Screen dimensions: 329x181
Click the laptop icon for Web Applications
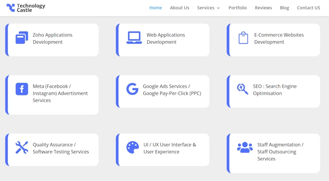point(134,38)
